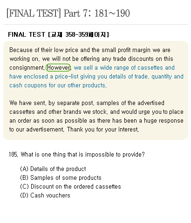191x223 pixels.
Task: Choose answer (D) Cash vouchers
Action: 45,195
